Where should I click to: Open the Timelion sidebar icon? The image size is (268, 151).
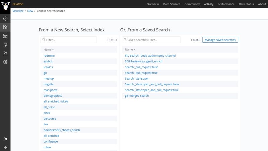[x=5, y=44]
